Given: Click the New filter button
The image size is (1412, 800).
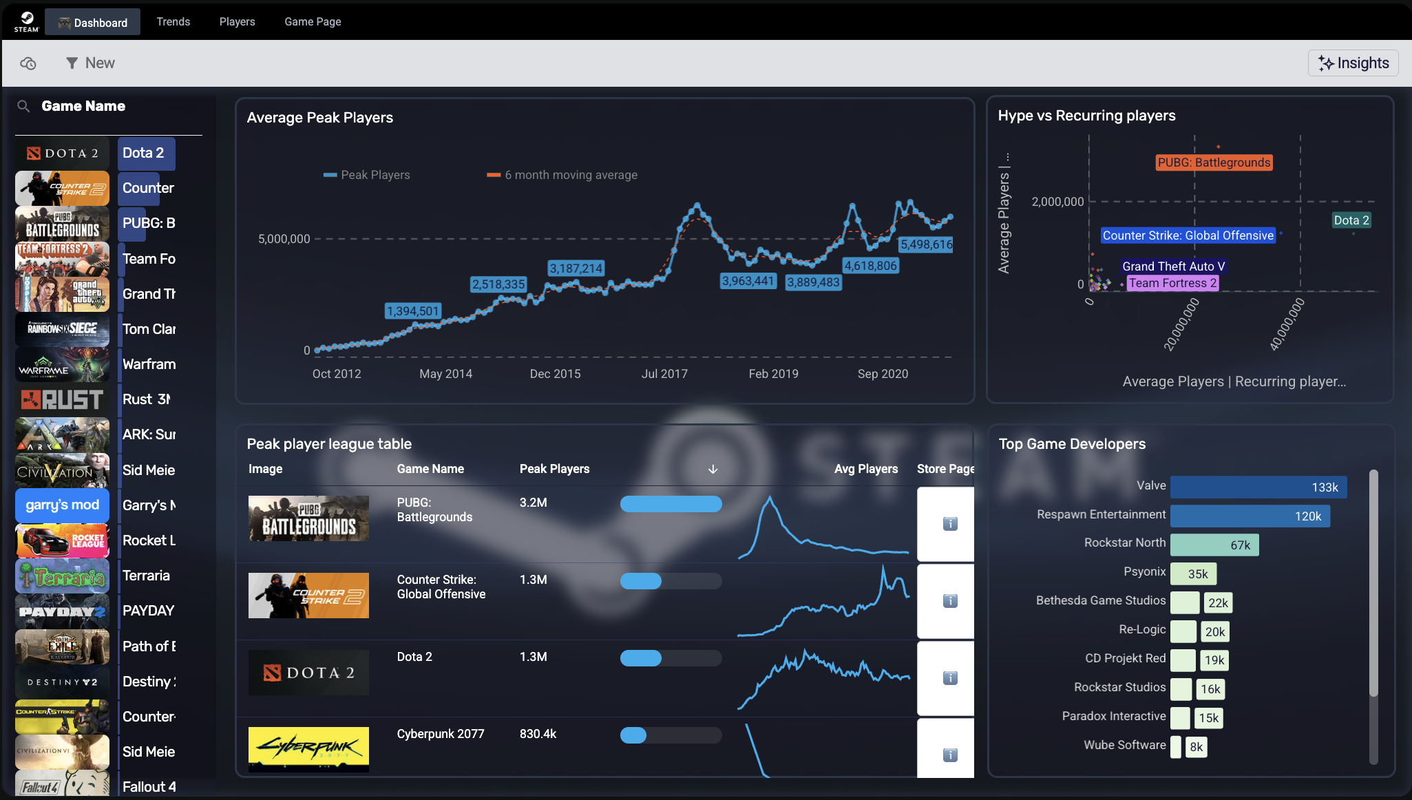Looking at the screenshot, I should (90, 63).
